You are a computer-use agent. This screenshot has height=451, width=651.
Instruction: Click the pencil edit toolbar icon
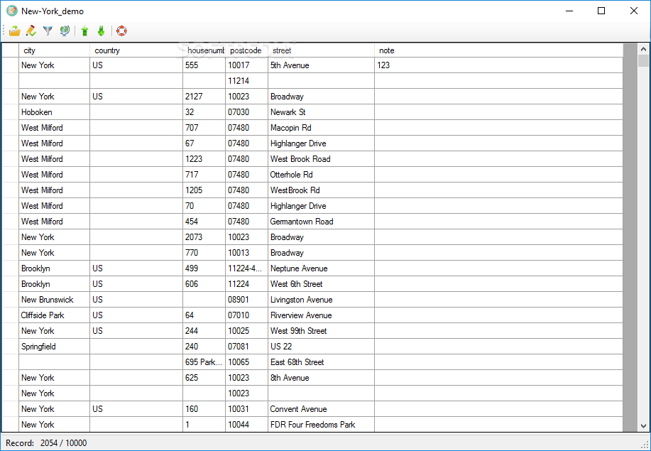click(31, 31)
